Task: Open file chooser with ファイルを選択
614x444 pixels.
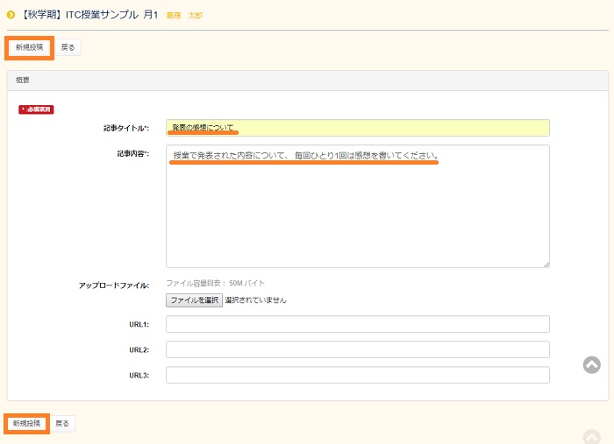Action: (194, 300)
